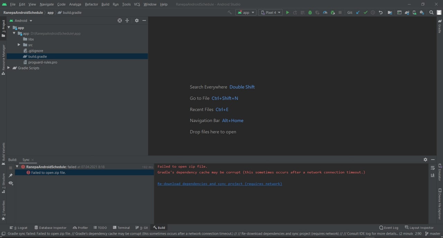Open Project Structure icon in toolbar

390,12
